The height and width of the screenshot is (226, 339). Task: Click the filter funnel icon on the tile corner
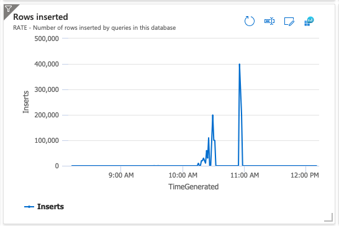(x=9, y=9)
